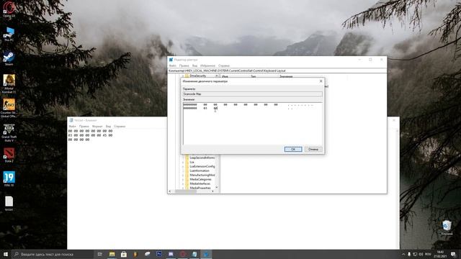Launch the Dota 2 desktop shortcut
461x259 pixels.
point(9,155)
